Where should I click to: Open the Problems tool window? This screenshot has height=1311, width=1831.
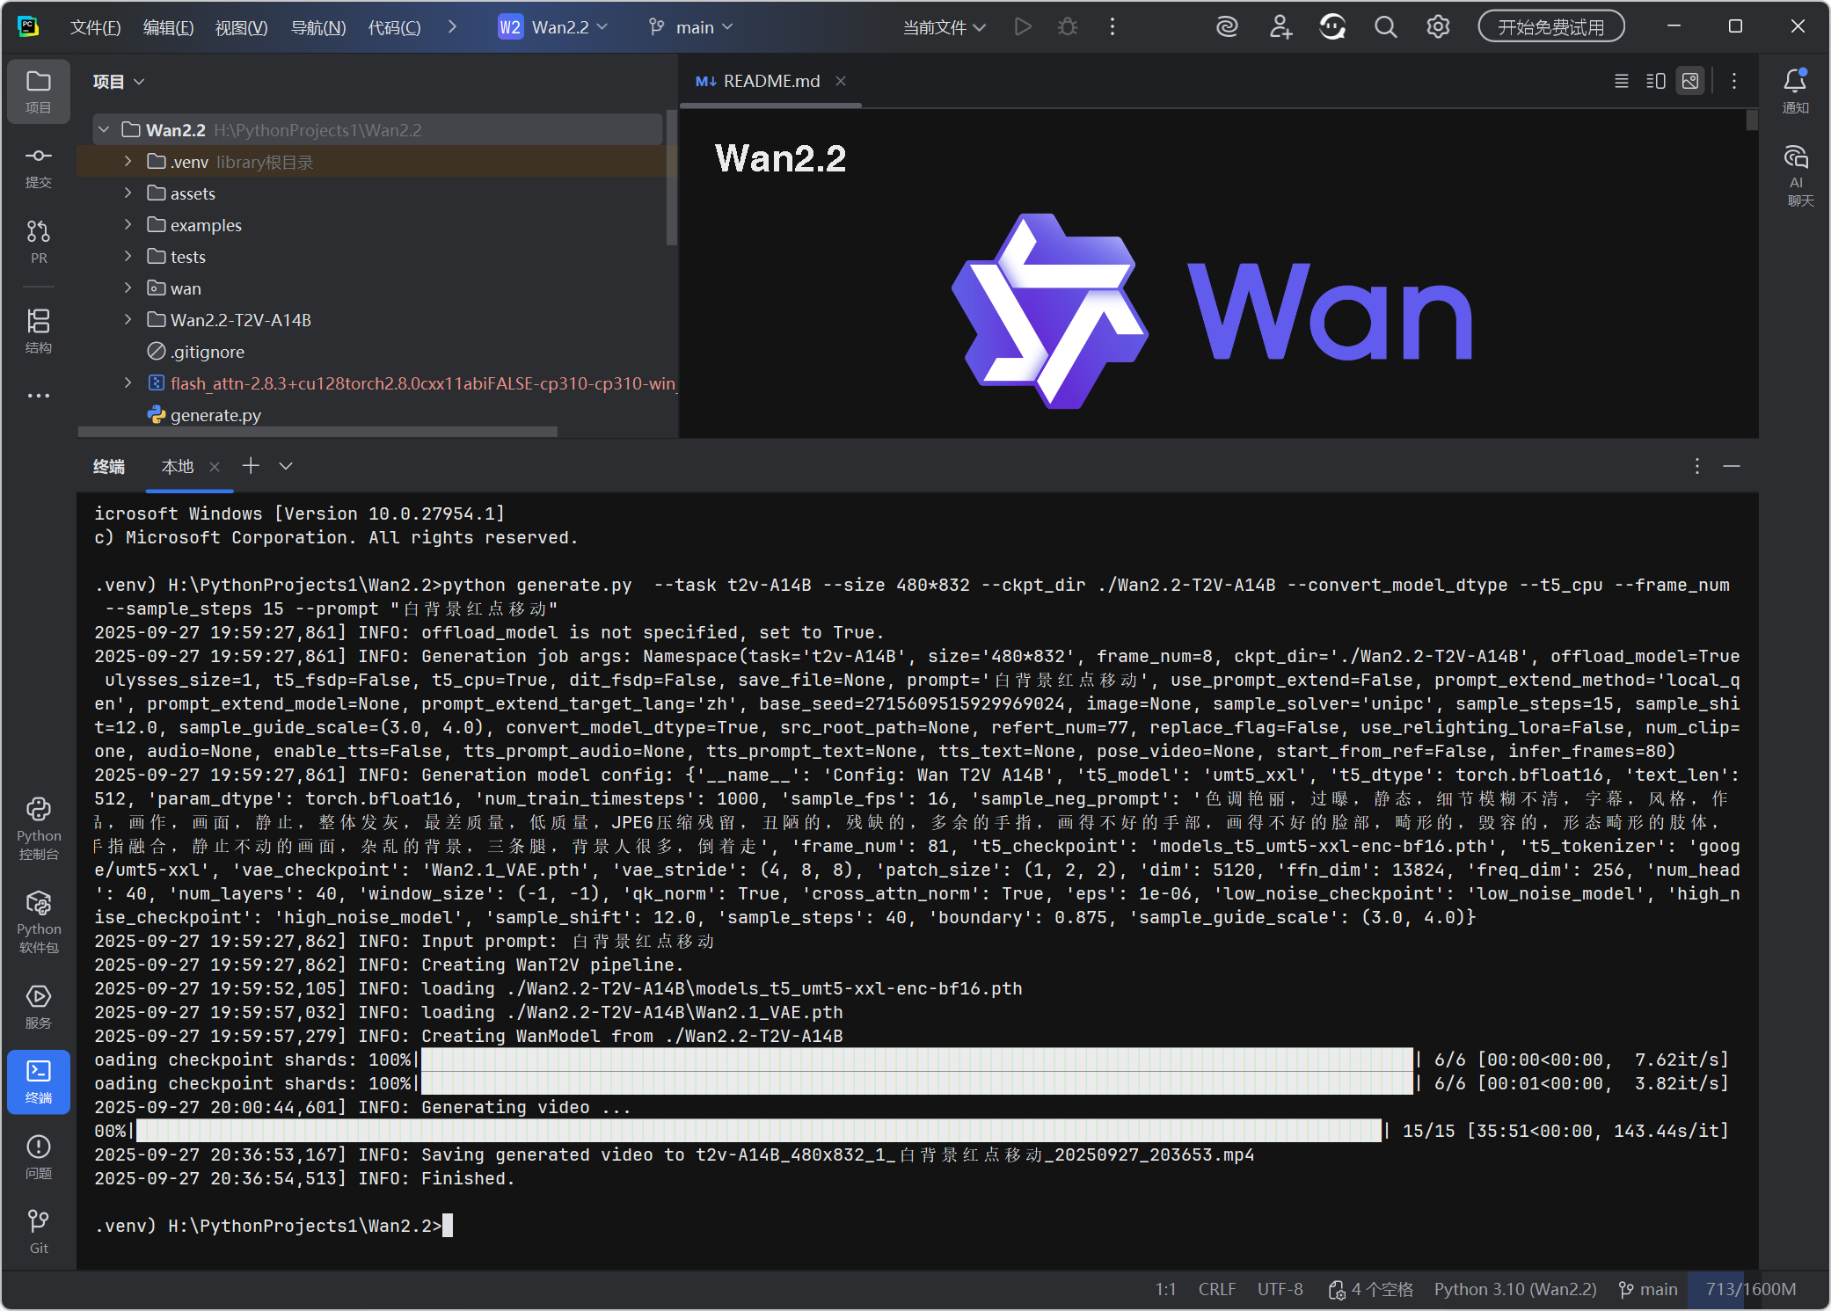[x=39, y=1156]
